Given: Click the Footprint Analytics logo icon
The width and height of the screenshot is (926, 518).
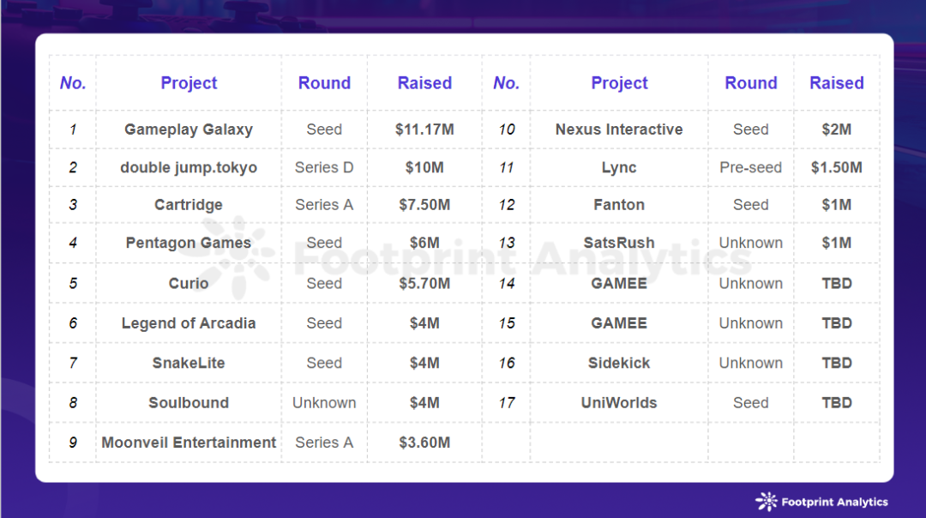Looking at the screenshot, I should click(766, 502).
